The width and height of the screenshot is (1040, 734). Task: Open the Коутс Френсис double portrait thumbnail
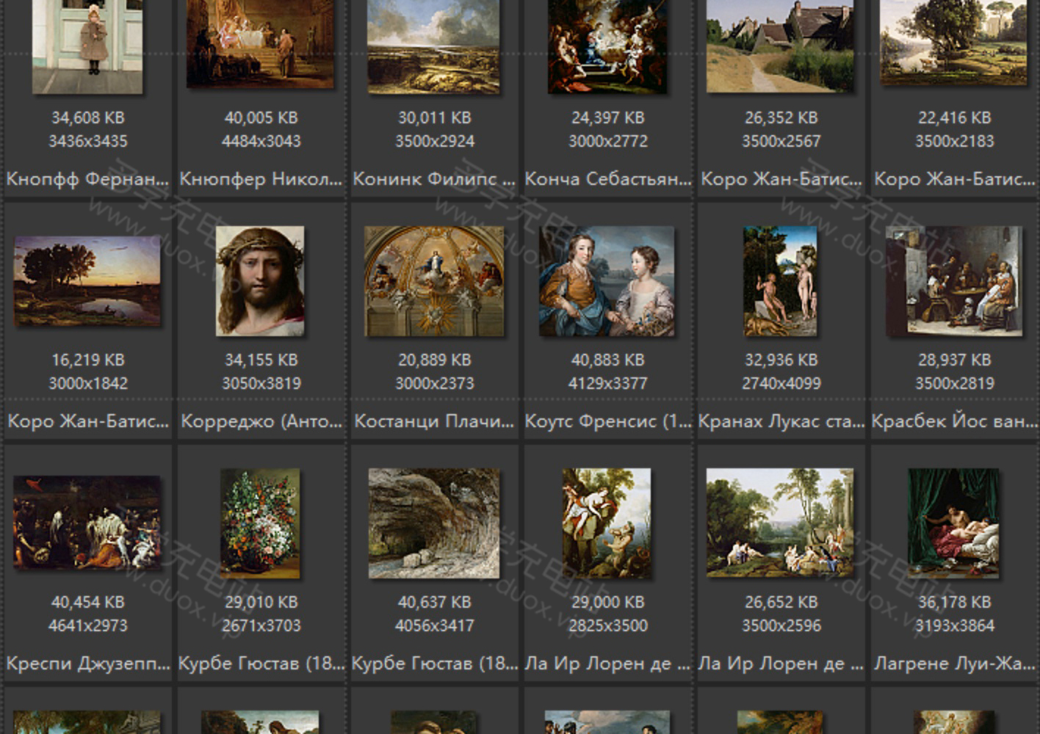(607, 281)
